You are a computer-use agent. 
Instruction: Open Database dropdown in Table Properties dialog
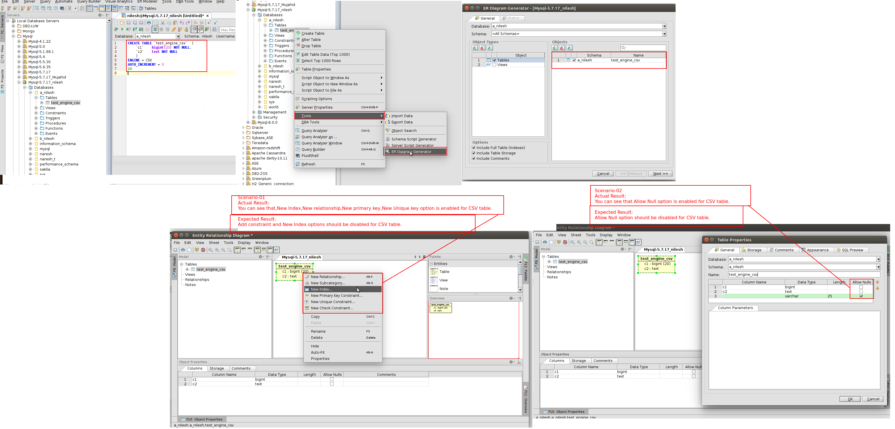(x=878, y=259)
